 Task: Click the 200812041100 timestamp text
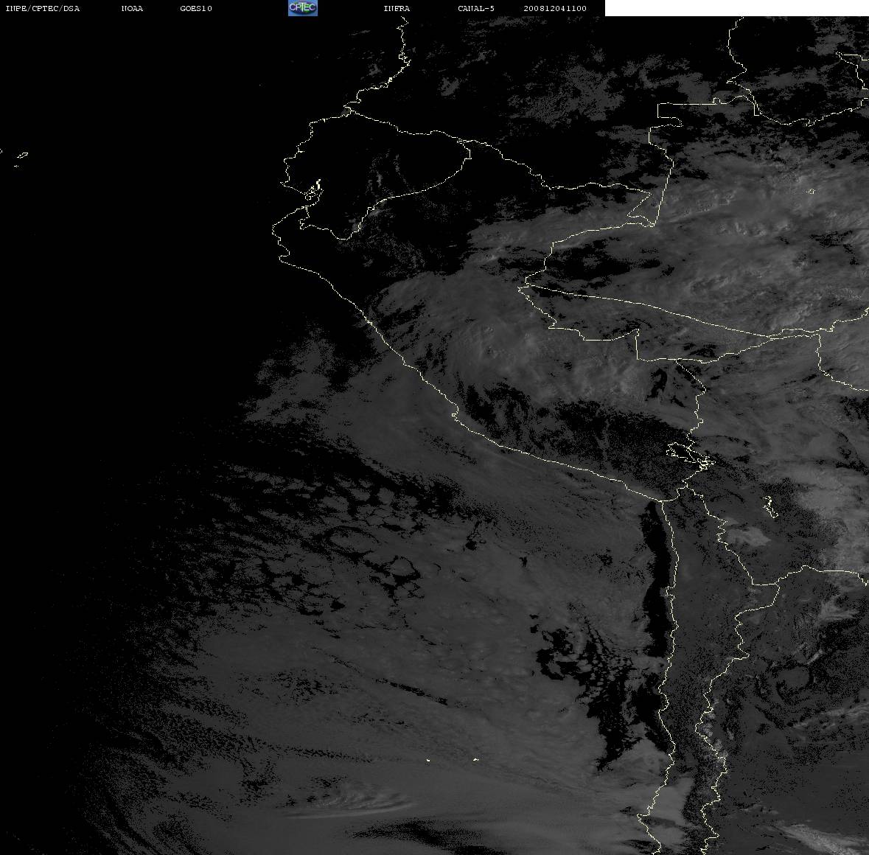pyautogui.click(x=555, y=8)
